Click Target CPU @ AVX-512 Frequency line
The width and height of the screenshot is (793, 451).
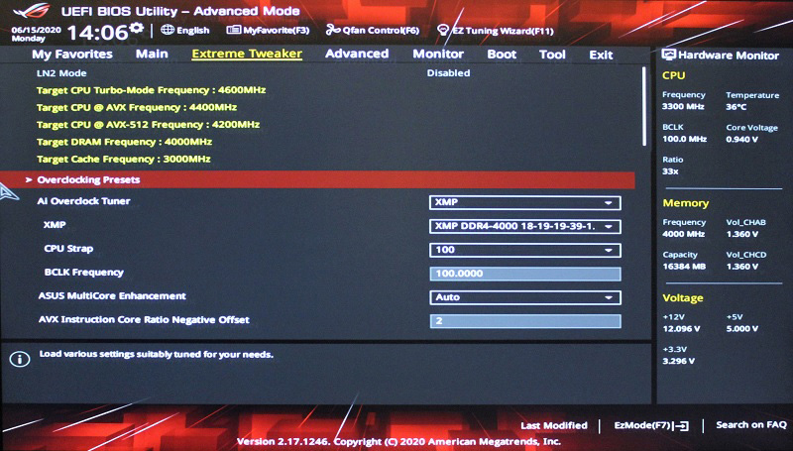[148, 125]
